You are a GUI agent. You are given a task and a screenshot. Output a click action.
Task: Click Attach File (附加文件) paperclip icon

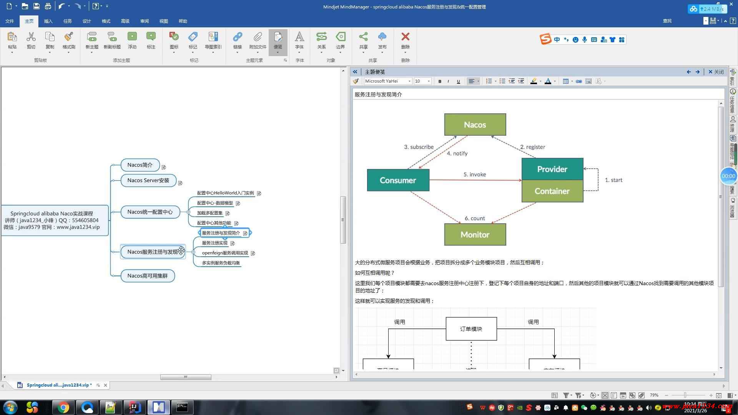[x=258, y=37]
